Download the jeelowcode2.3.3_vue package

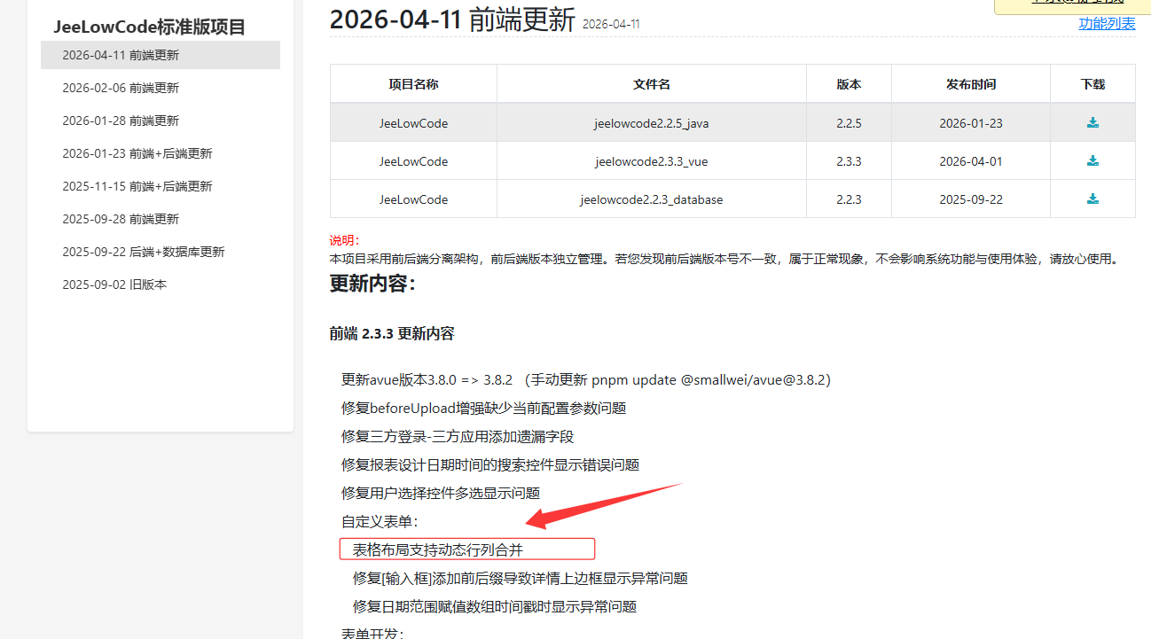tap(1092, 161)
